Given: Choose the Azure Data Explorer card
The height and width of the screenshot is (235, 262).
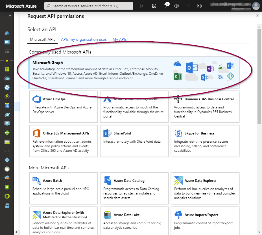Looking at the screenshot, I should (x=205, y=188).
